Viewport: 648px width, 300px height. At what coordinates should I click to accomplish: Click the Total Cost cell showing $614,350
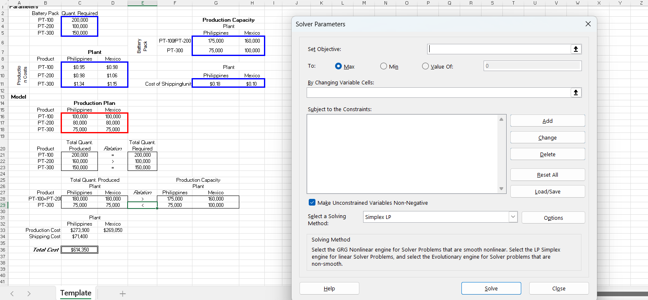click(x=79, y=250)
